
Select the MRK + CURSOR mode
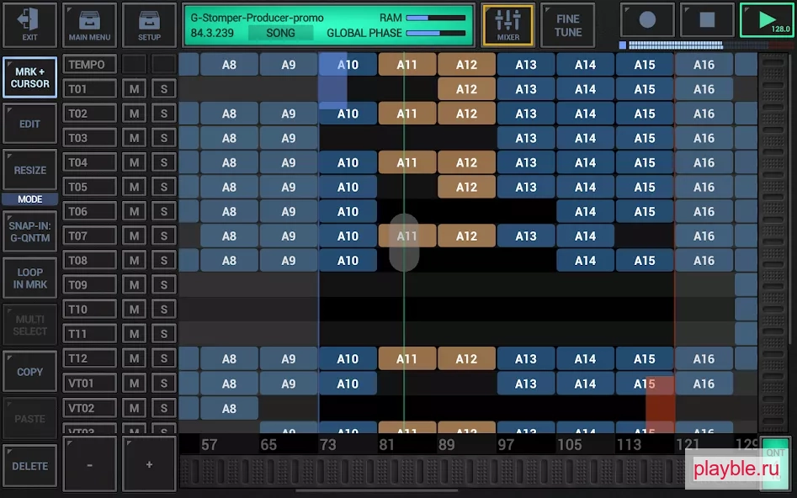click(x=29, y=77)
